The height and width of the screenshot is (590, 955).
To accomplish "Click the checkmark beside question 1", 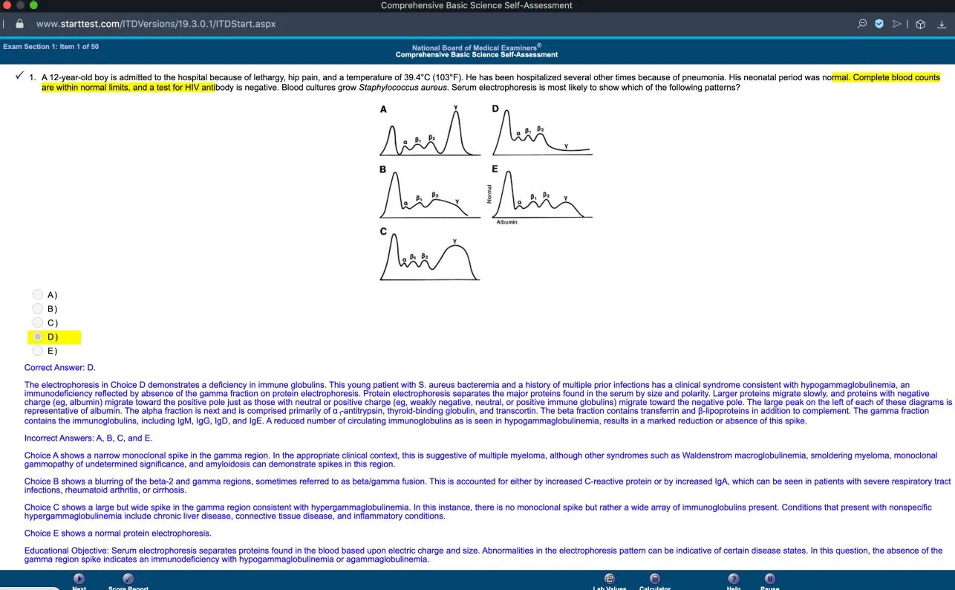I will [x=19, y=77].
